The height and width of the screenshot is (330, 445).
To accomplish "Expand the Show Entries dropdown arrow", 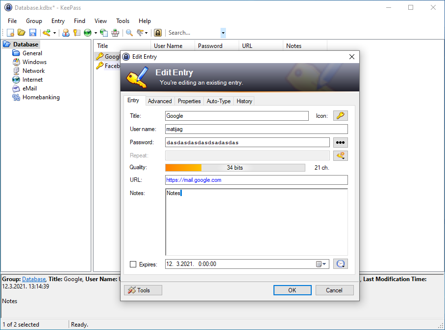I will click(147, 33).
